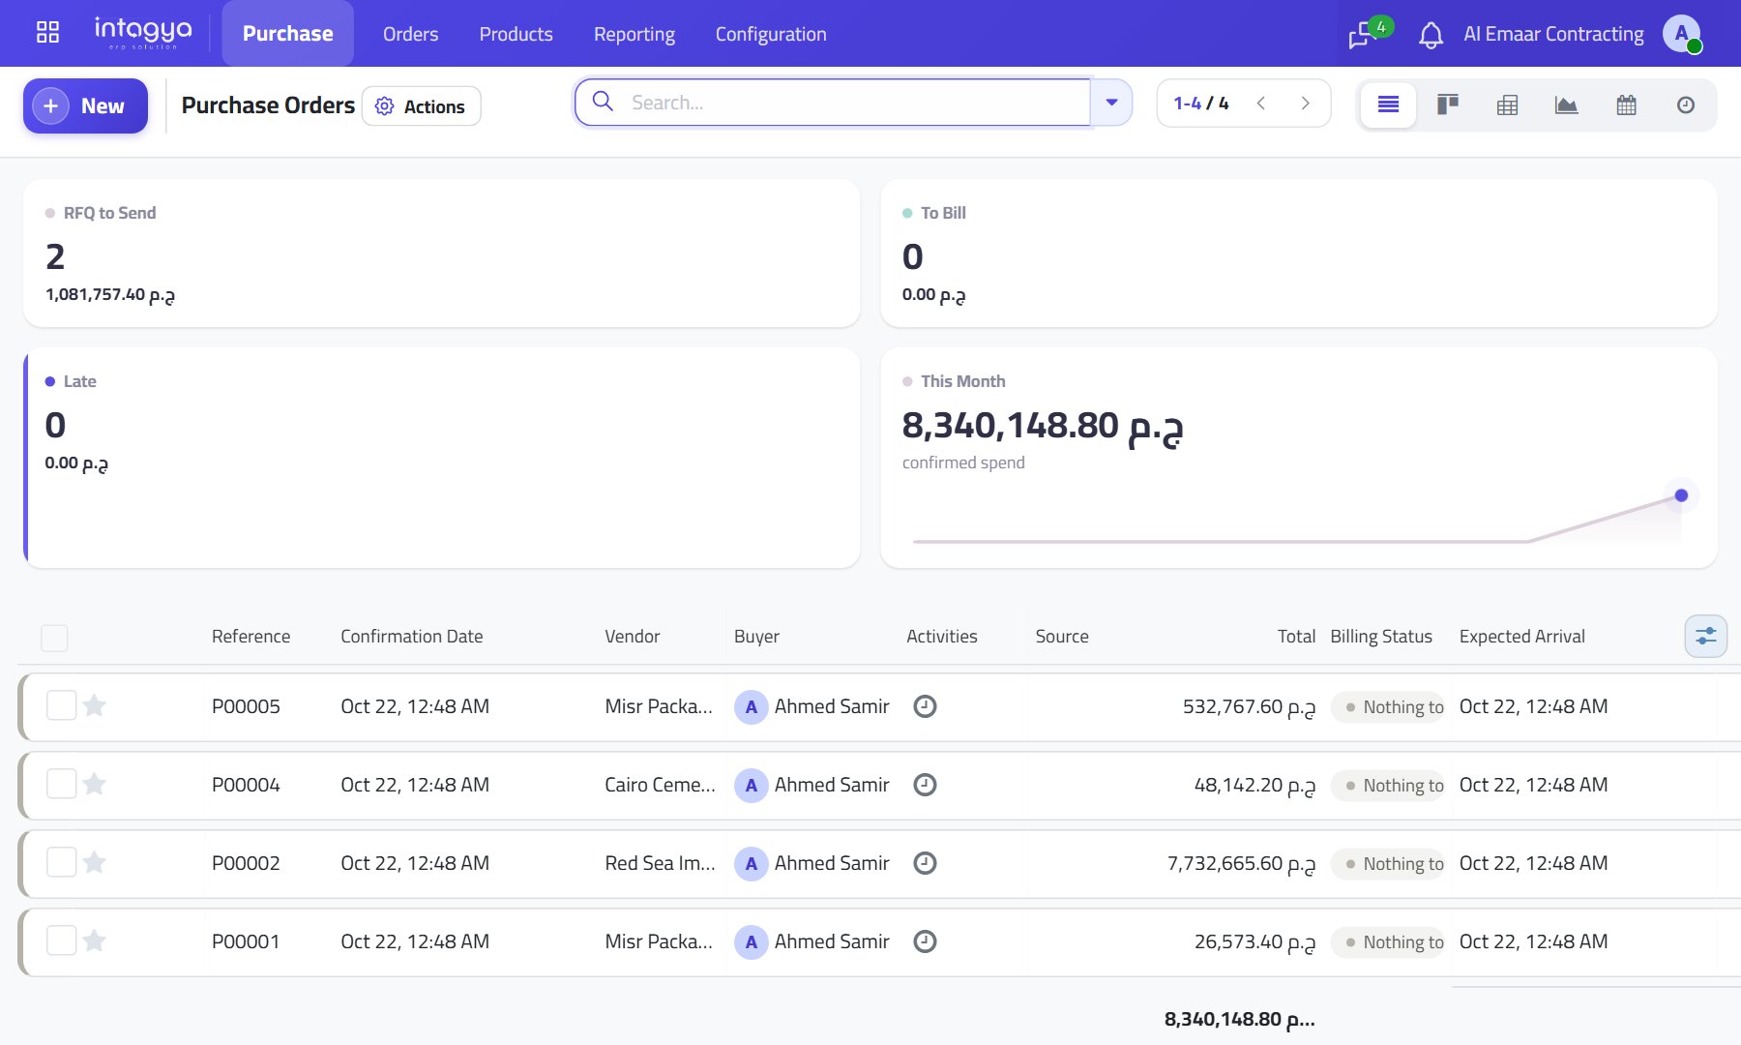
Task: Open the To Bill card
Action: (1299, 254)
